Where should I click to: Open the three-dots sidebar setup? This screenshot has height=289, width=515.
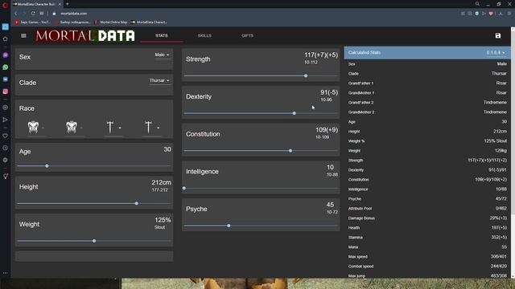[x=6, y=273]
